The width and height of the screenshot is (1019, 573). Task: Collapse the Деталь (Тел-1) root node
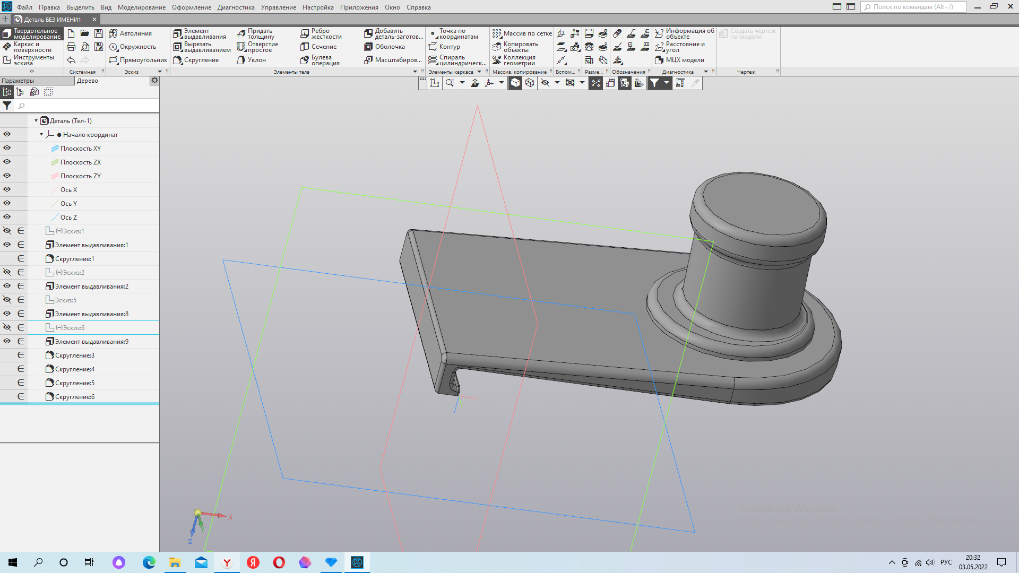click(36, 120)
